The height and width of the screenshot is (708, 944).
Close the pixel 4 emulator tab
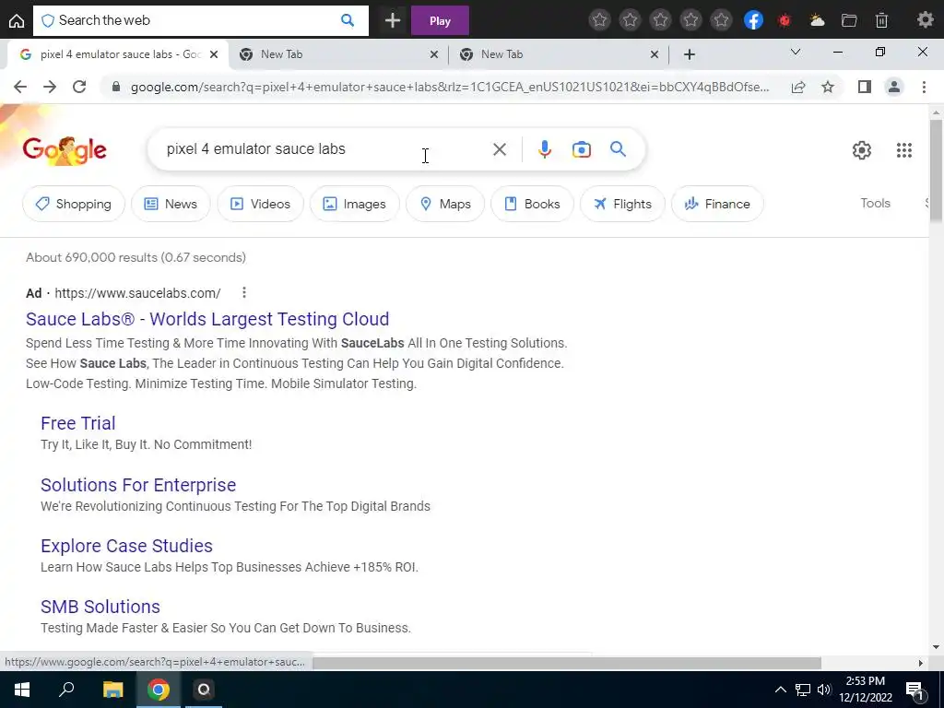[x=214, y=54]
